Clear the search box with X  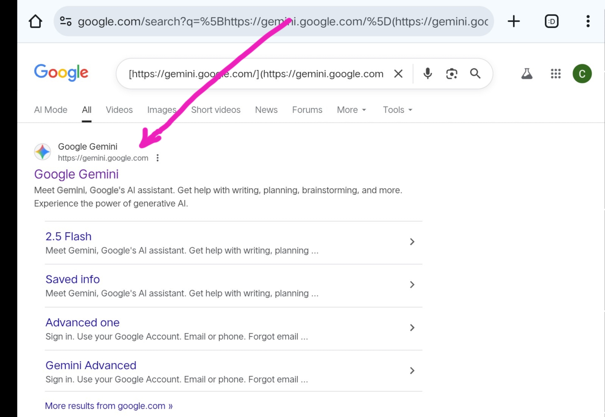(398, 74)
